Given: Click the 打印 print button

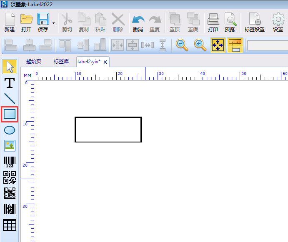Looking at the screenshot, I should coord(213,22).
